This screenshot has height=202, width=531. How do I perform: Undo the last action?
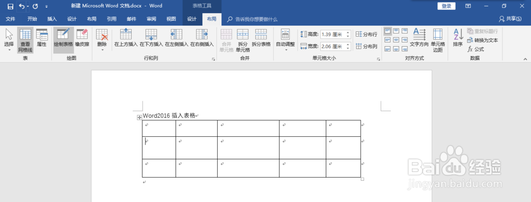(x=22, y=6)
